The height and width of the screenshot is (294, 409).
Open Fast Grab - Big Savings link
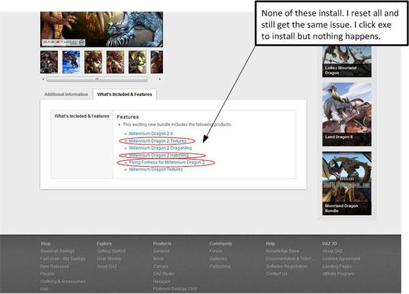[63, 259]
